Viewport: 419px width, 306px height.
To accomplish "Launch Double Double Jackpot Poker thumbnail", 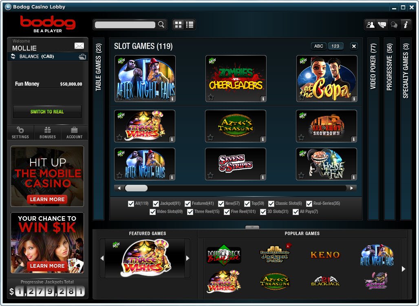I will (x=275, y=254).
